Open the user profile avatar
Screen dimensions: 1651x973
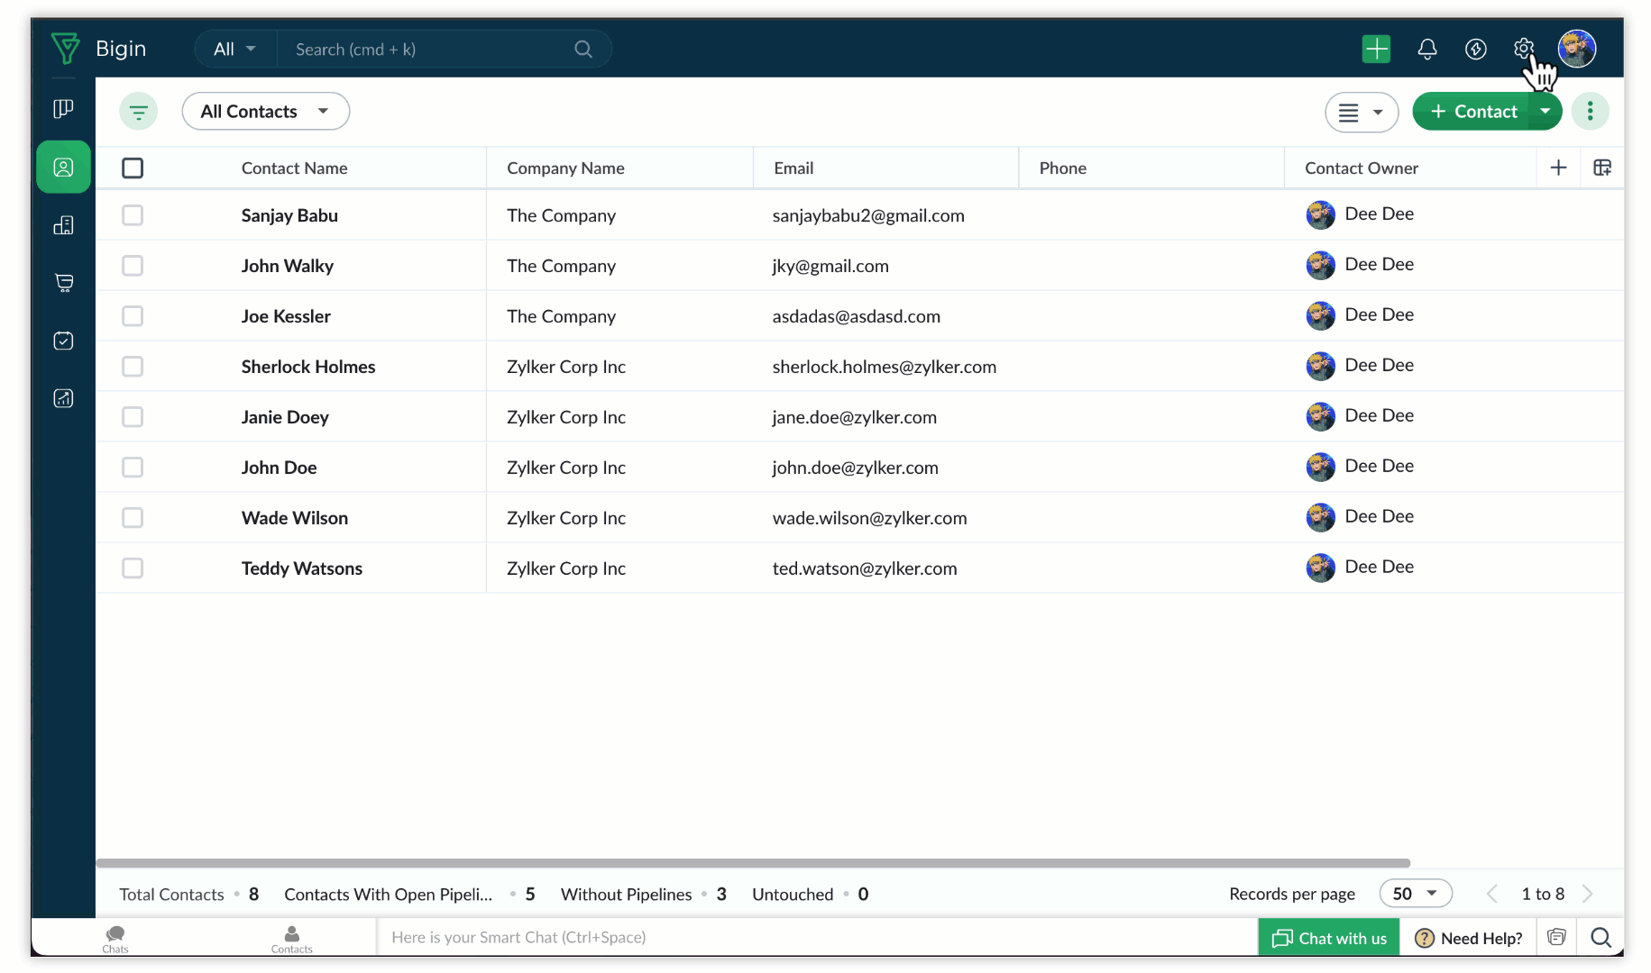tap(1576, 49)
